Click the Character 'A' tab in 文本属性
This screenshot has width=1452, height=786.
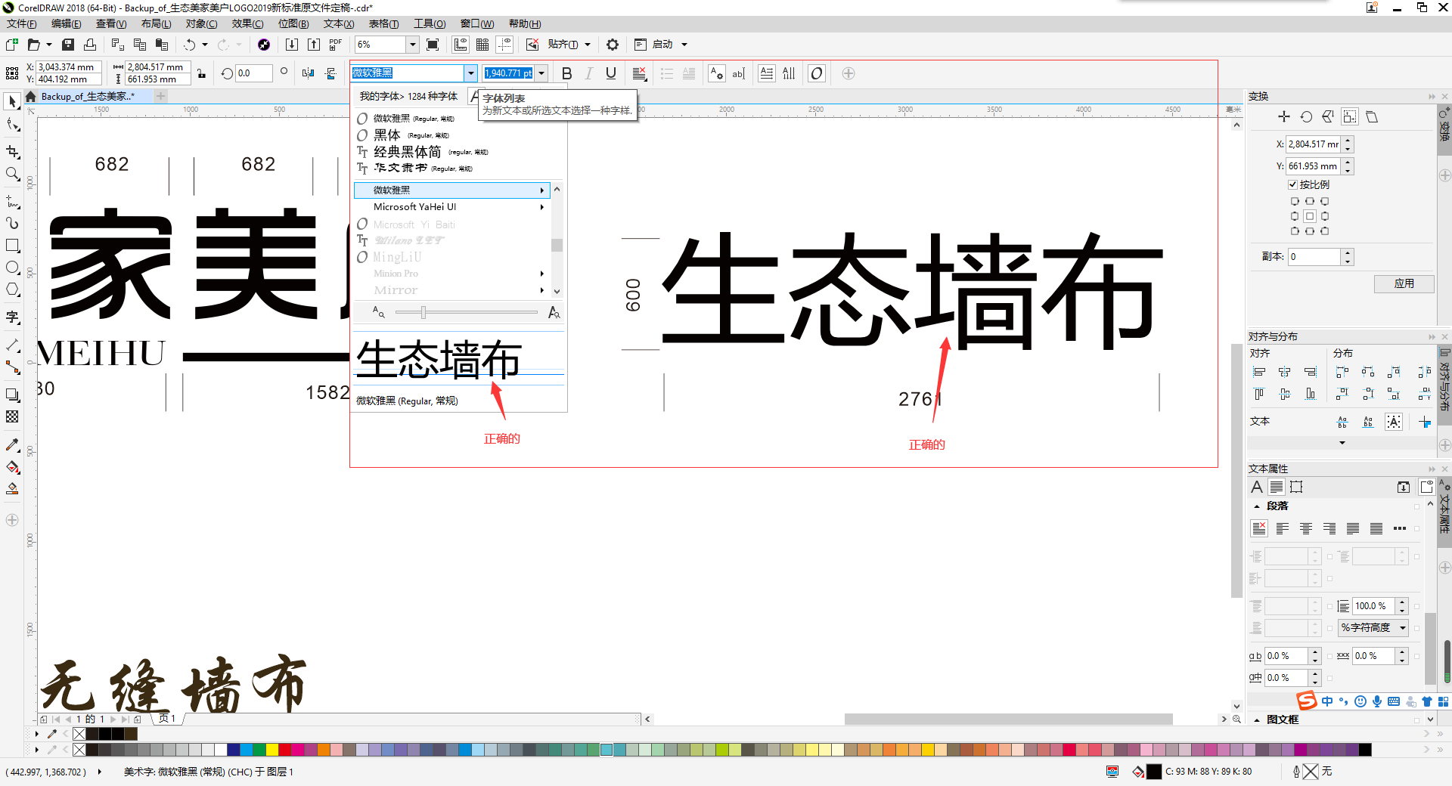[1257, 487]
